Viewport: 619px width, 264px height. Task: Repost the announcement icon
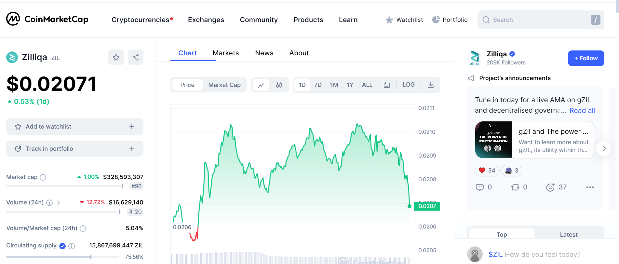pos(515,187)
